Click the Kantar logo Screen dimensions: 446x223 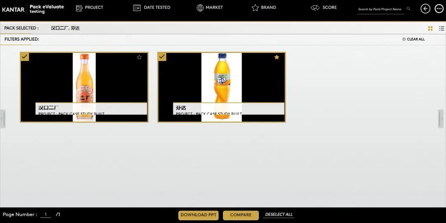click(13, 9)
